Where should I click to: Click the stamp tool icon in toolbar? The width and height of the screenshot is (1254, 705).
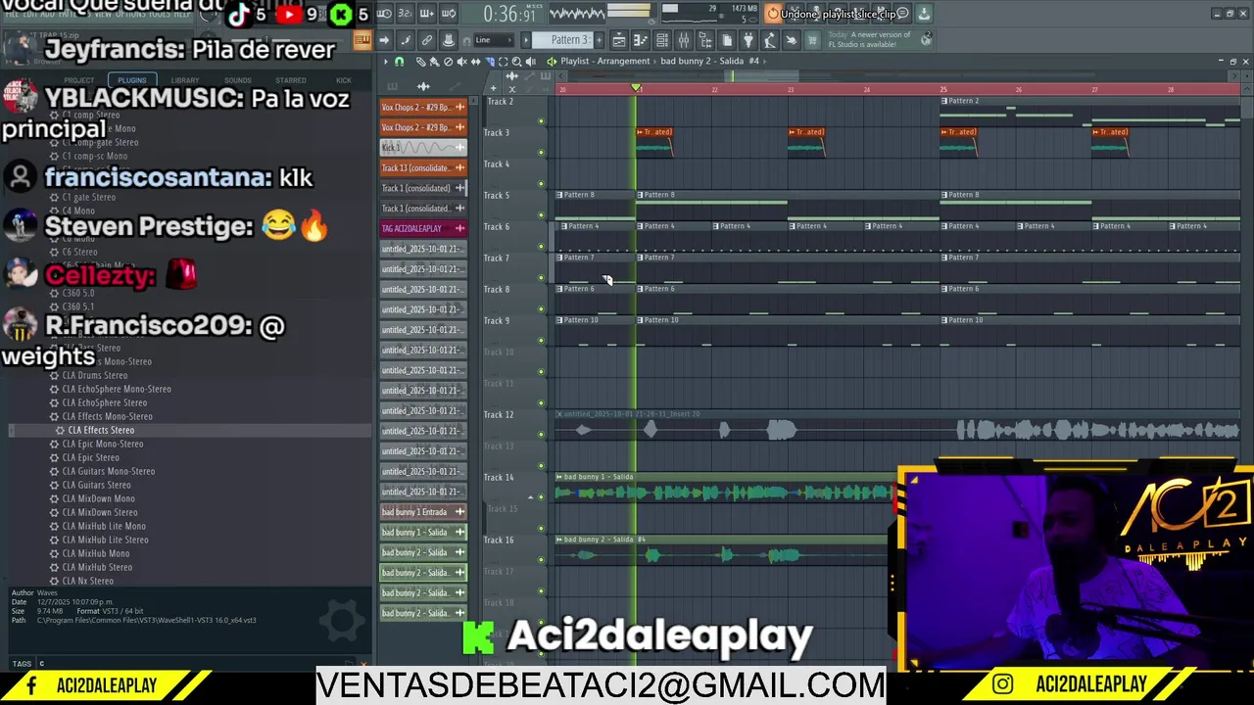[x=449, y=40]
